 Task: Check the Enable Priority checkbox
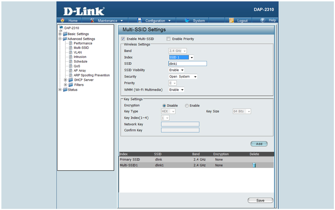pos(168,39)
